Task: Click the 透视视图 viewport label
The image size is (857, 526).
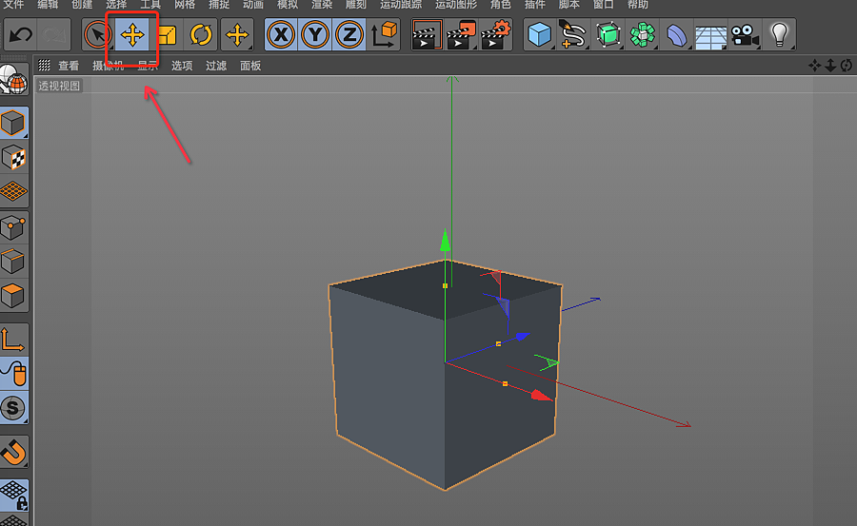Action: pyautogui.click(x=59, y=86)
